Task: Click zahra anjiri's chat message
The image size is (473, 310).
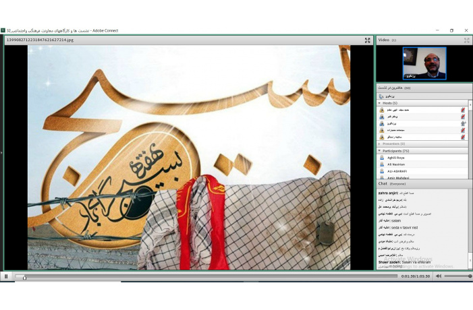Action: click(396, 193)
